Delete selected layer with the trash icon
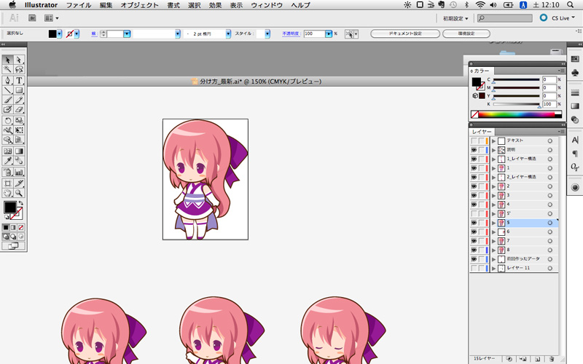583x364 pixels. (552, 359)
